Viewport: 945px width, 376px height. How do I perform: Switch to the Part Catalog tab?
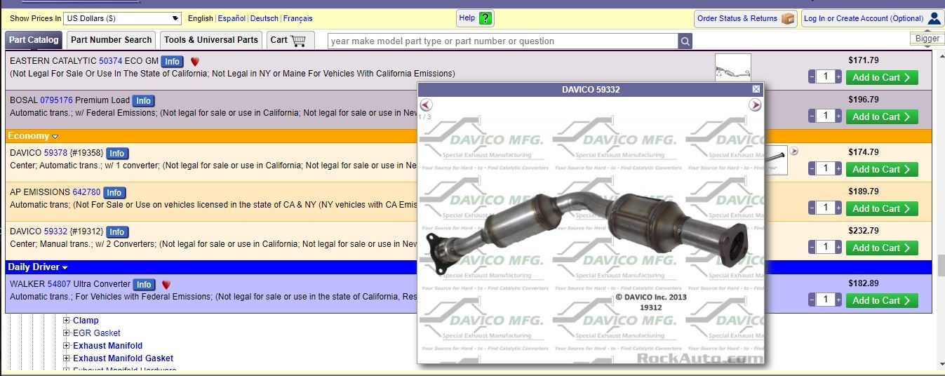[34, 40]
